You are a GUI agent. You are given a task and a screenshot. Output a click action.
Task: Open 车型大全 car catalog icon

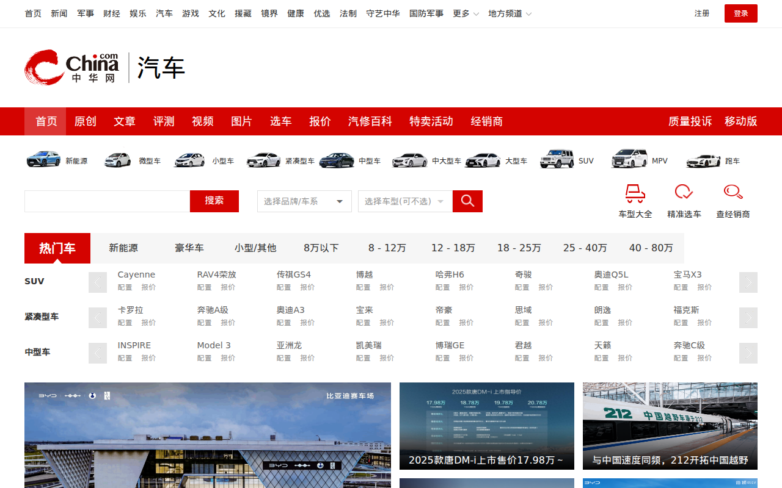[635, 194]
